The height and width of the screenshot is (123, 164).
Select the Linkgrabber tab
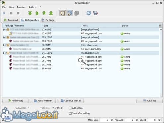(30, 20)
